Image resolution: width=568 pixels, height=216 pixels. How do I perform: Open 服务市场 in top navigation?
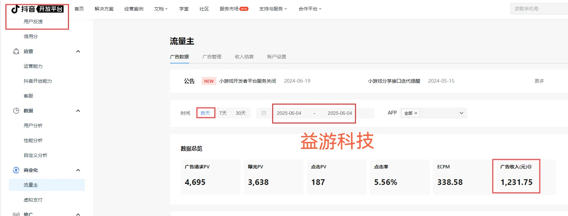click(229, 9)
